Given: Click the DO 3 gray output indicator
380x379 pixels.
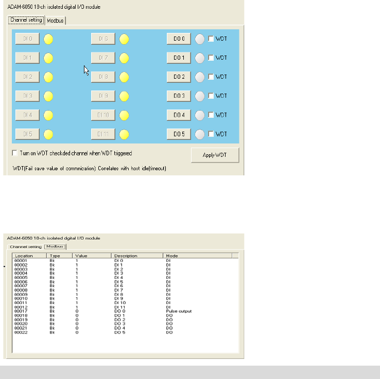Looking at the screenshot, I should pyautogui.click(x=200, y=96).
